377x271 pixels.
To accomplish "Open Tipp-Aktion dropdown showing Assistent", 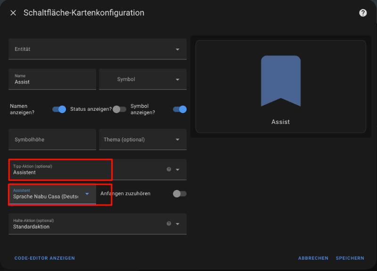I will (x=98, y=170).
